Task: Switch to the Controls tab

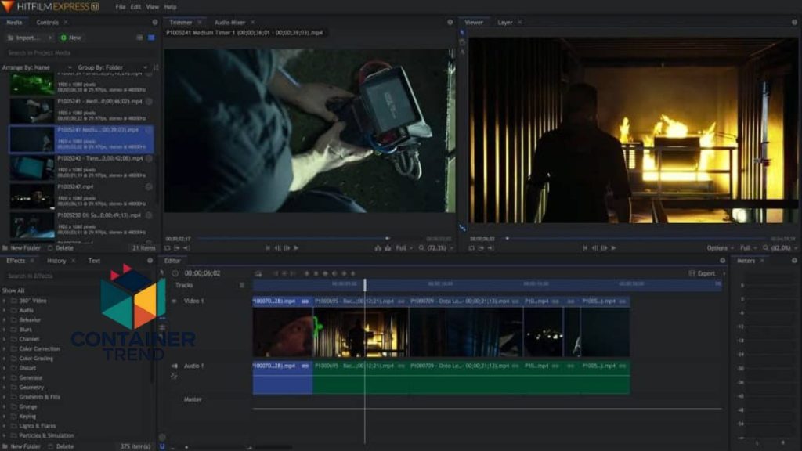Action: [48, 23]
